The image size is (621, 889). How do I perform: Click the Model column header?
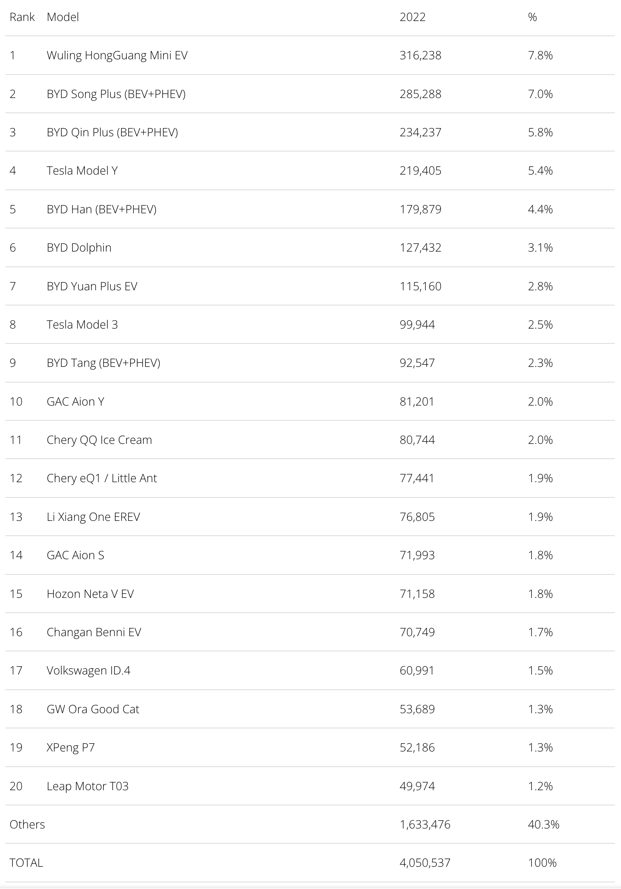pyautogui.click(x=63, y=17)
